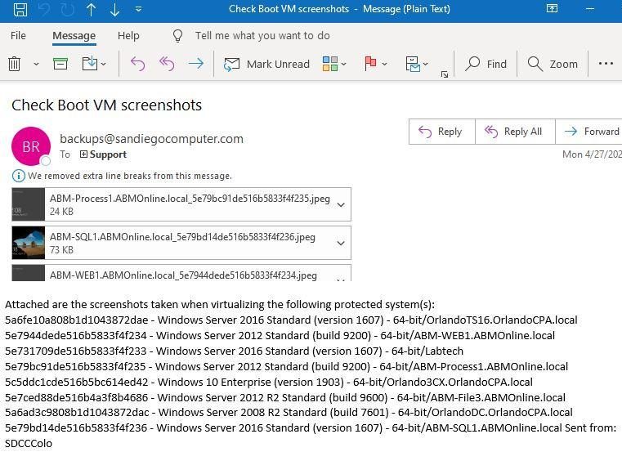Screen dimensions: 622x452
Task: Open Ribbon Display Options icon
Action: (552, 8)
